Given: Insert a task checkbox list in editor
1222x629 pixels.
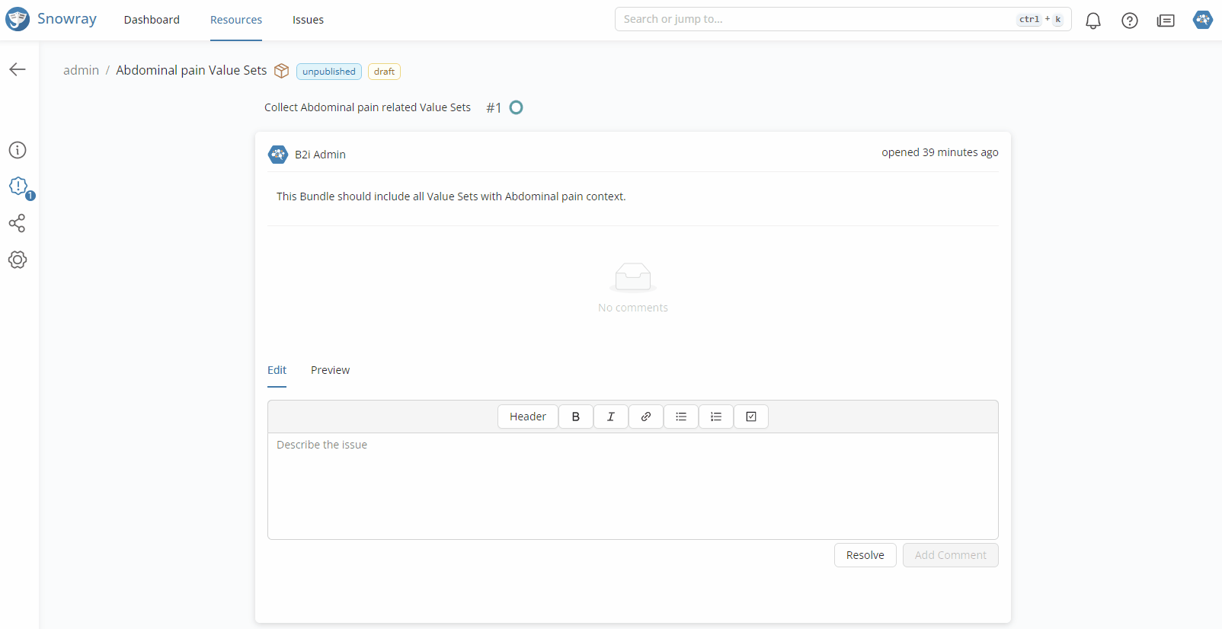Looking at the screenshot, I should pos(750,417).
